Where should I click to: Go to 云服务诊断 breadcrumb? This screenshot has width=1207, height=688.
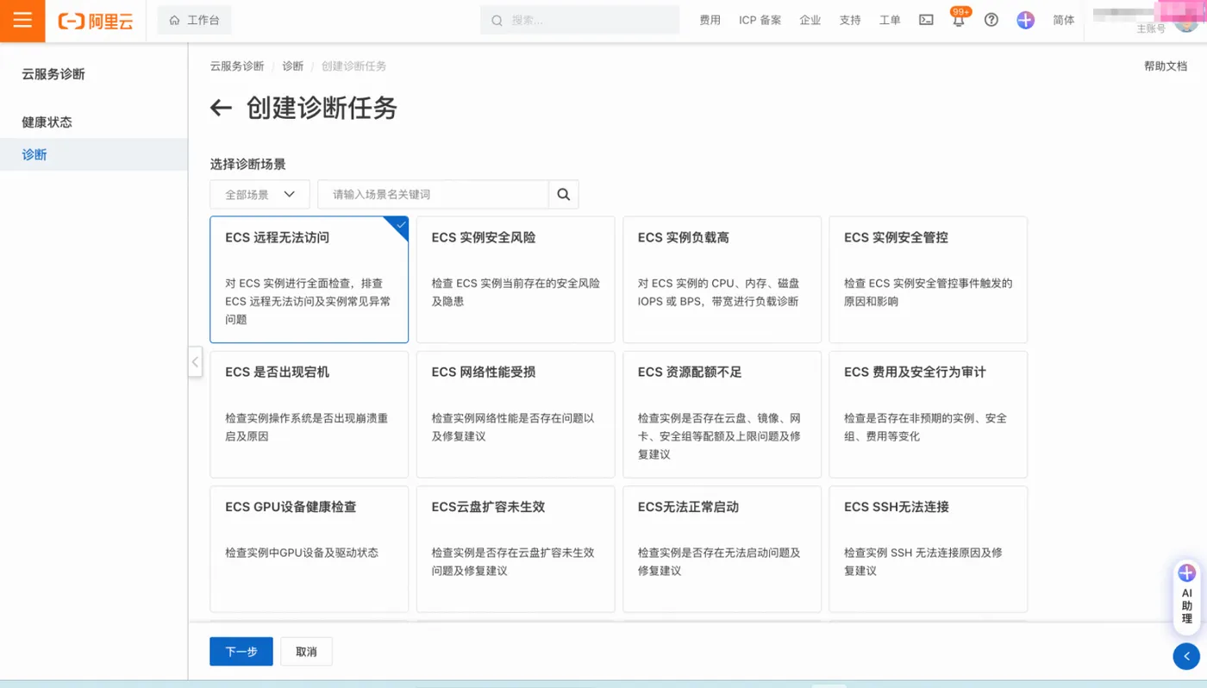[237, 66]
